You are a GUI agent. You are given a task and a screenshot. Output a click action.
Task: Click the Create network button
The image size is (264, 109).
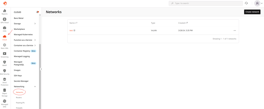point(252,12)
